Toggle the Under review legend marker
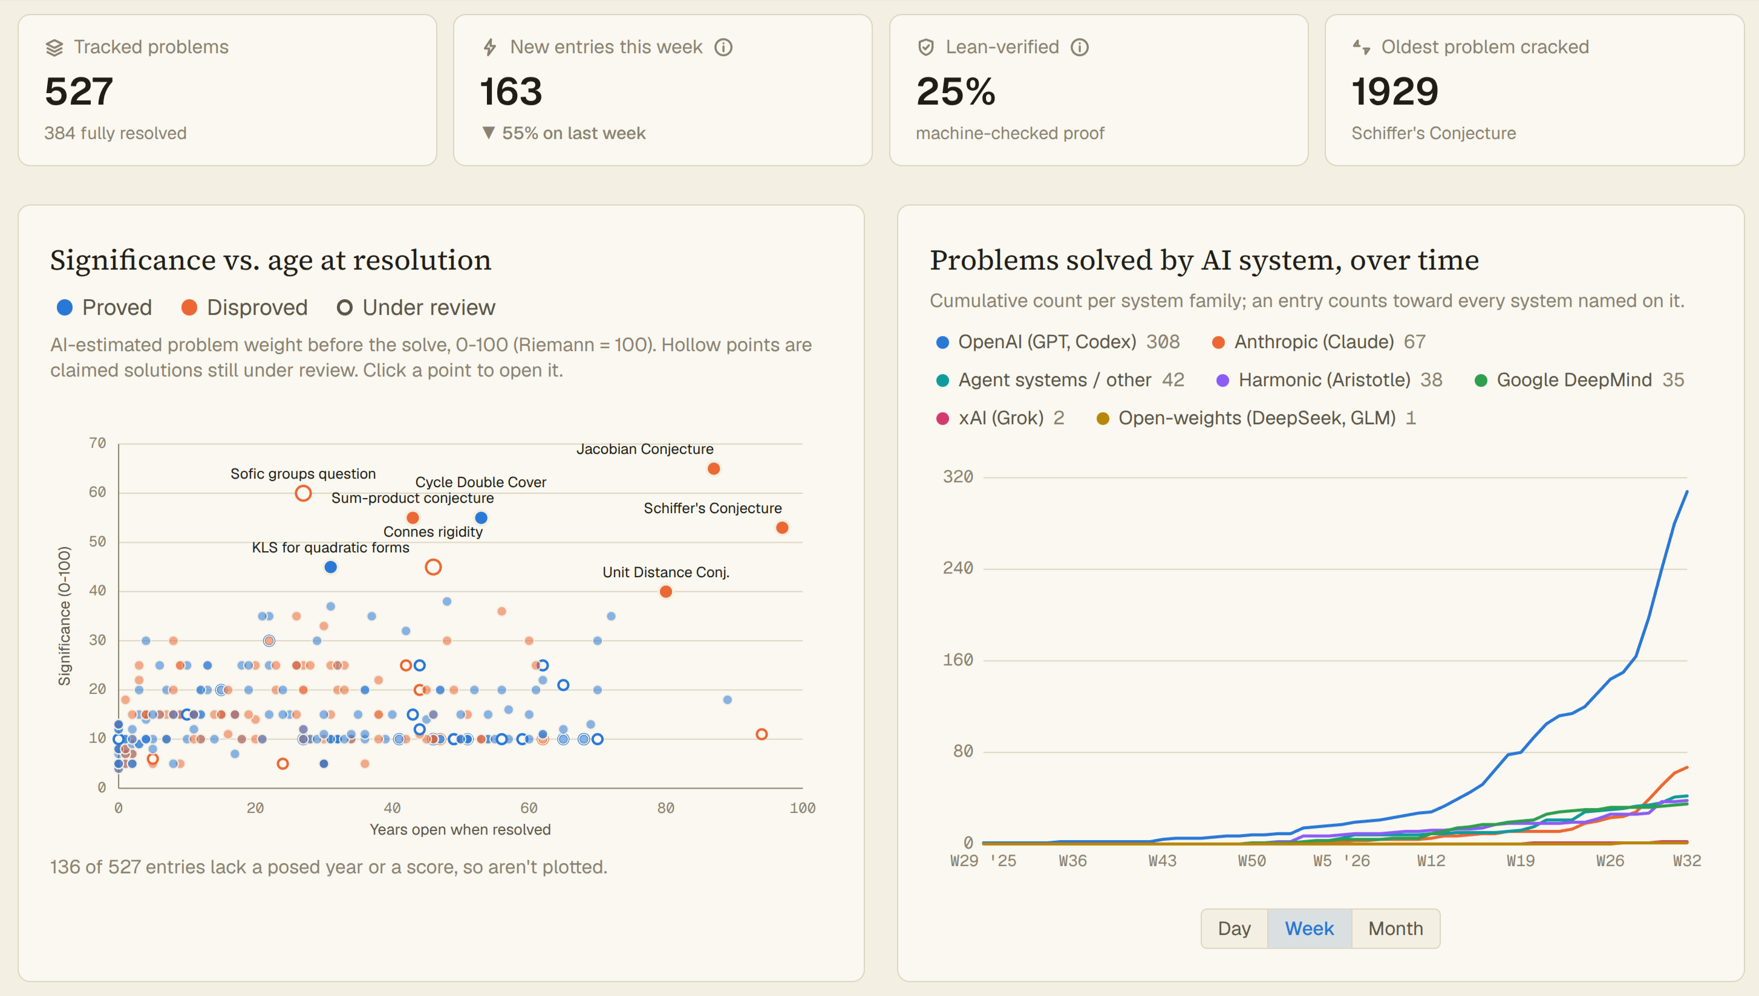 tap(344, 308)
